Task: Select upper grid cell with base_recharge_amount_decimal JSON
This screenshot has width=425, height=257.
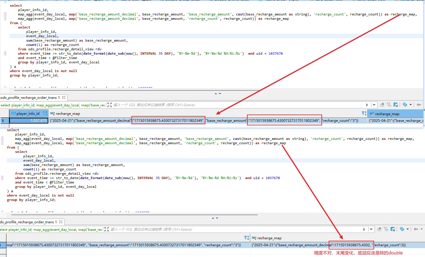Action: (208, 121)
